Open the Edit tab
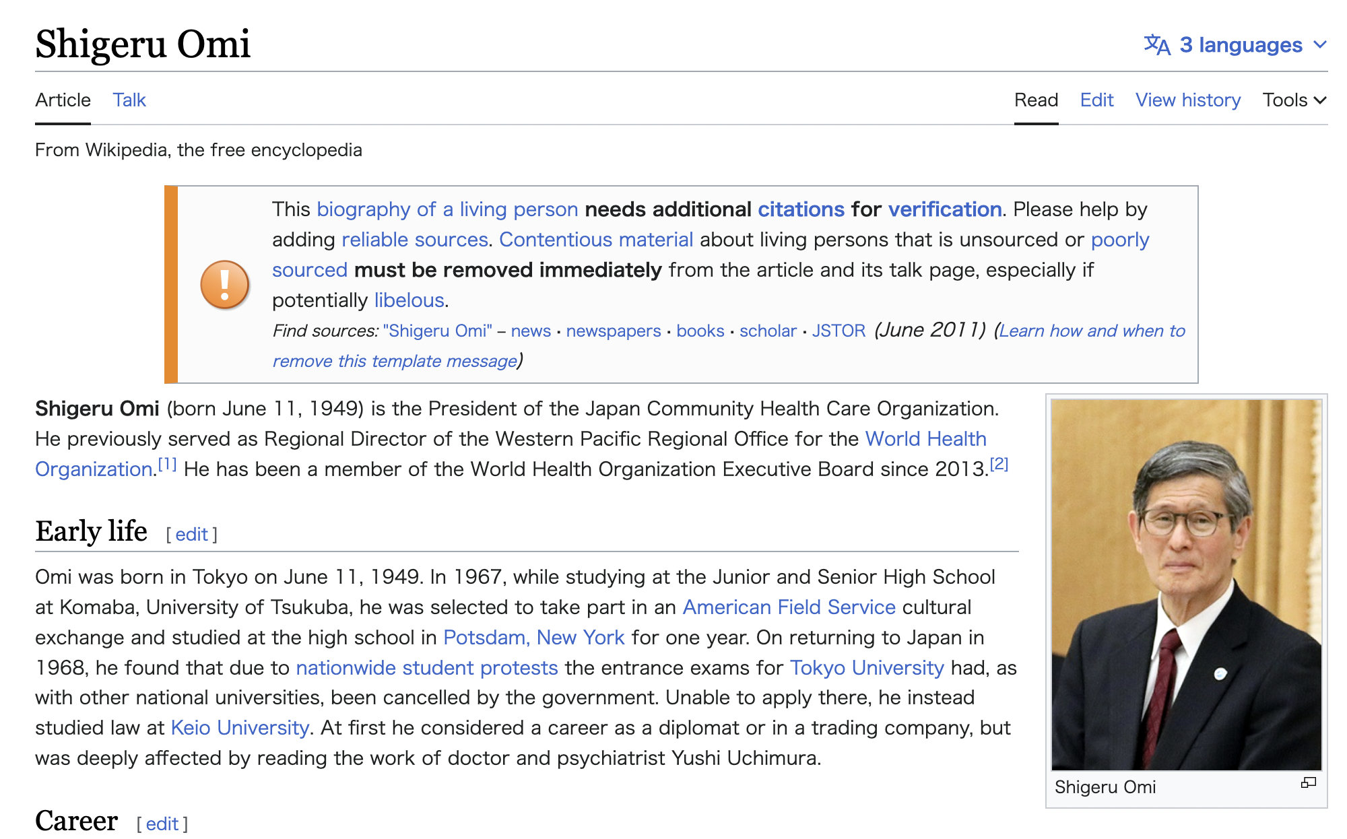The width and height of the screenshot is (1347, 839). [x=1096, y=100]
